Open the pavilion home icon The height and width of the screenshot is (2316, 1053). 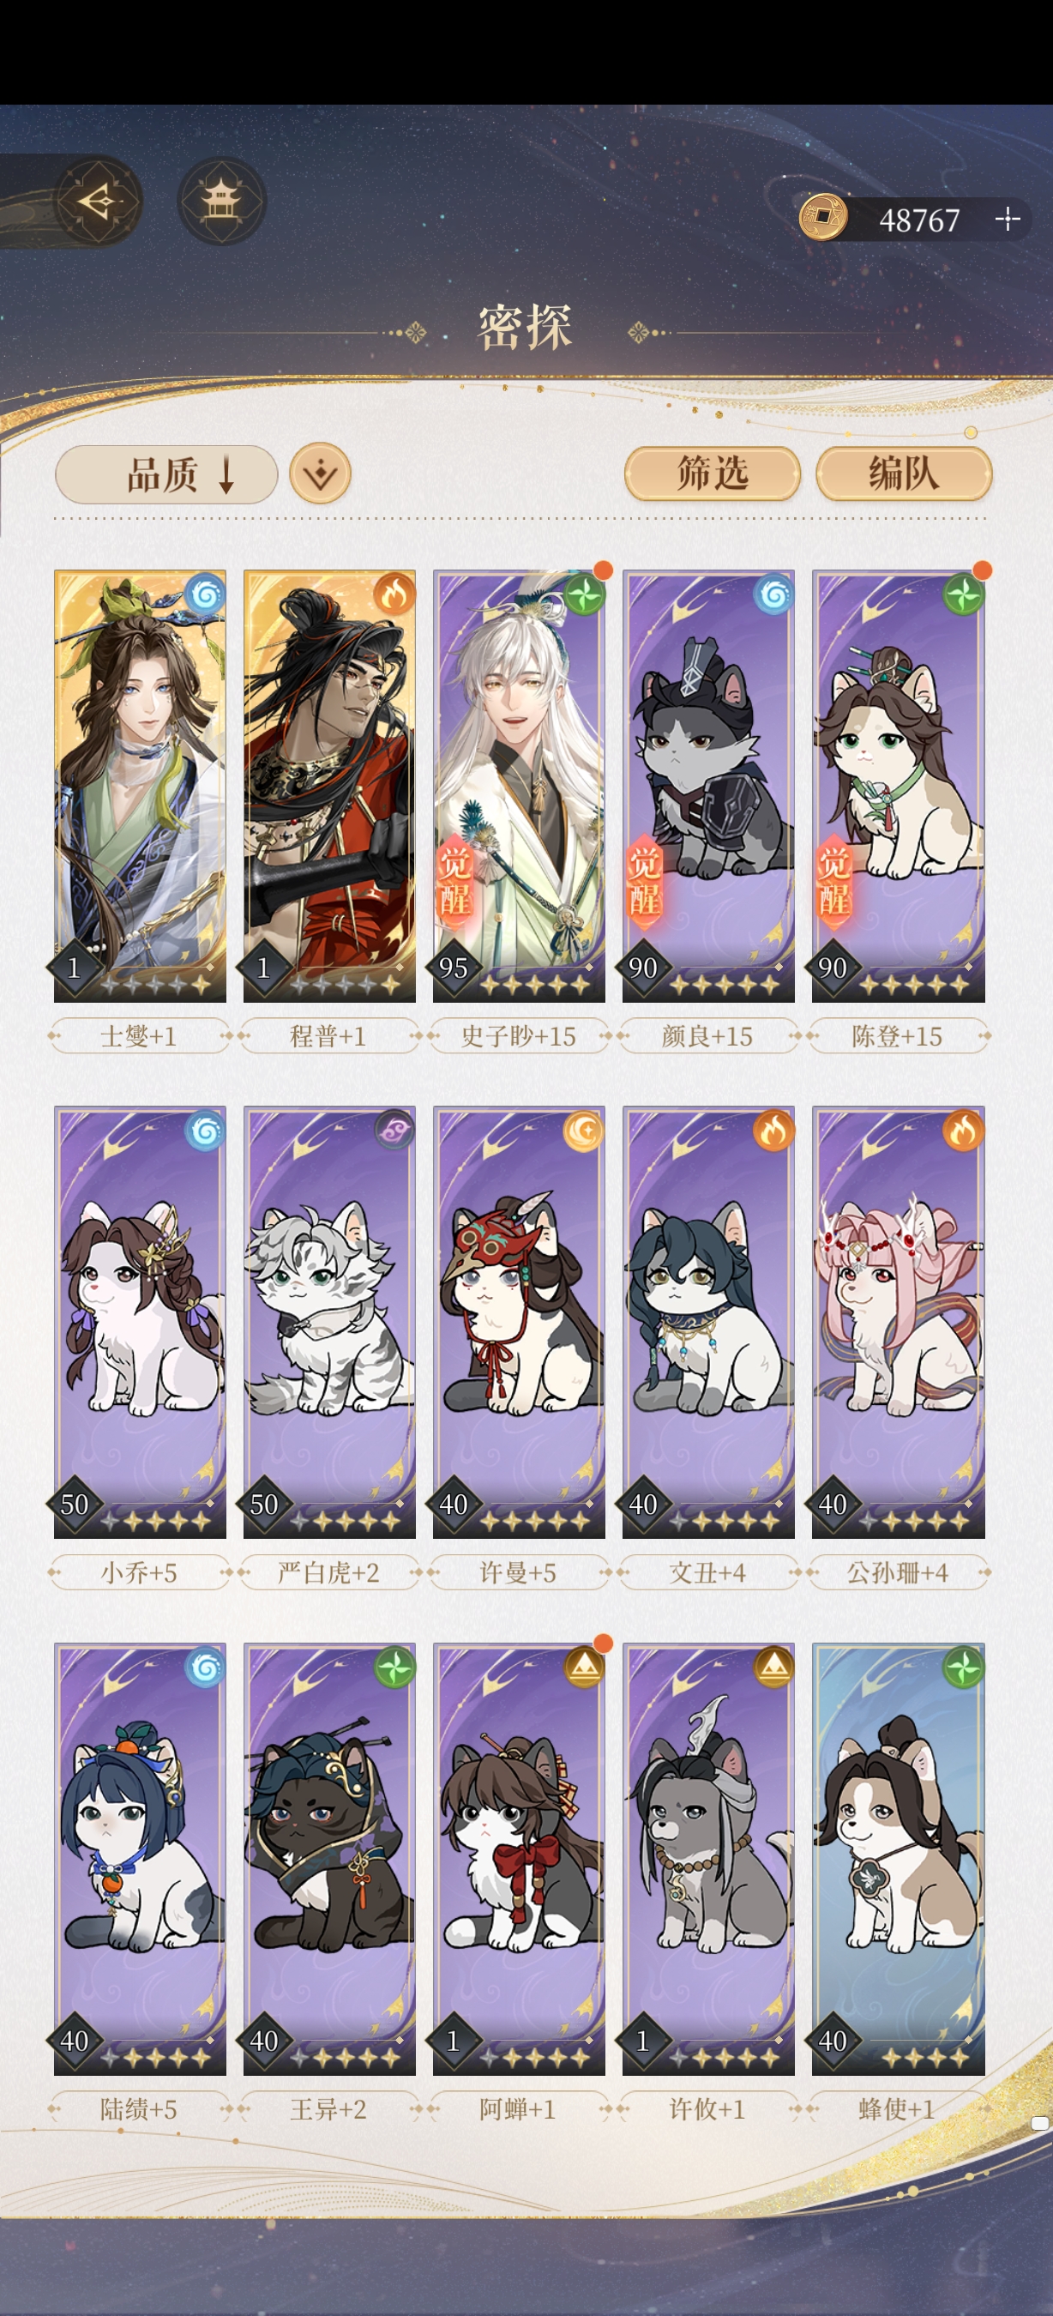point(220,201)
